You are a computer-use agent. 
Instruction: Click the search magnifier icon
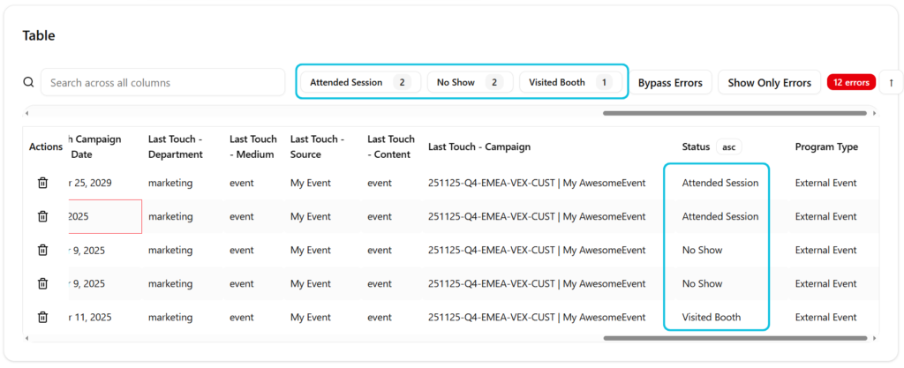tap(28, 82)
